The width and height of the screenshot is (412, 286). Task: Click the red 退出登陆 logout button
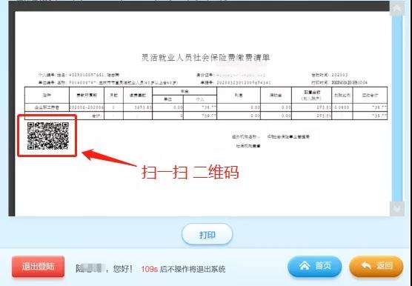click(38, 267)
